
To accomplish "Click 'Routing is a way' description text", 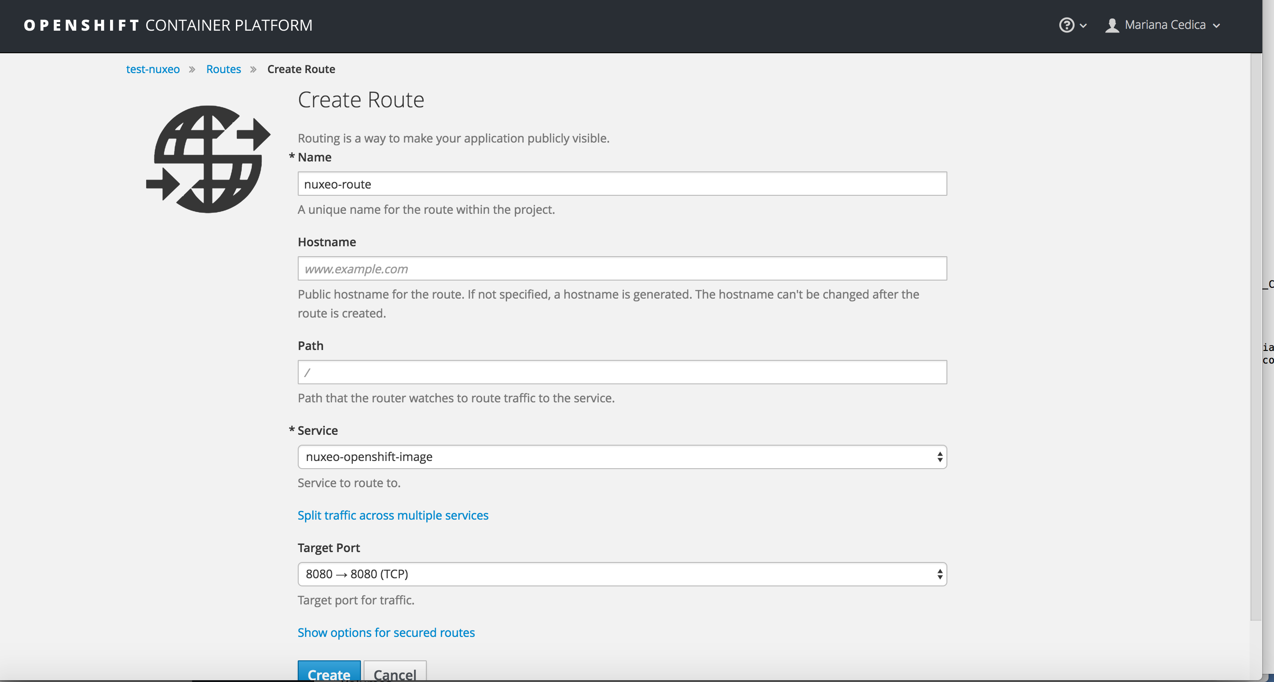I will click(453, 138).
